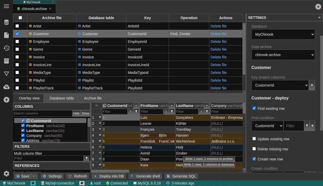The height and width of the screenshot is (186, 323).
Task: Click the filter funnel icon for FirstName column
Action: (x=172, y=112)
